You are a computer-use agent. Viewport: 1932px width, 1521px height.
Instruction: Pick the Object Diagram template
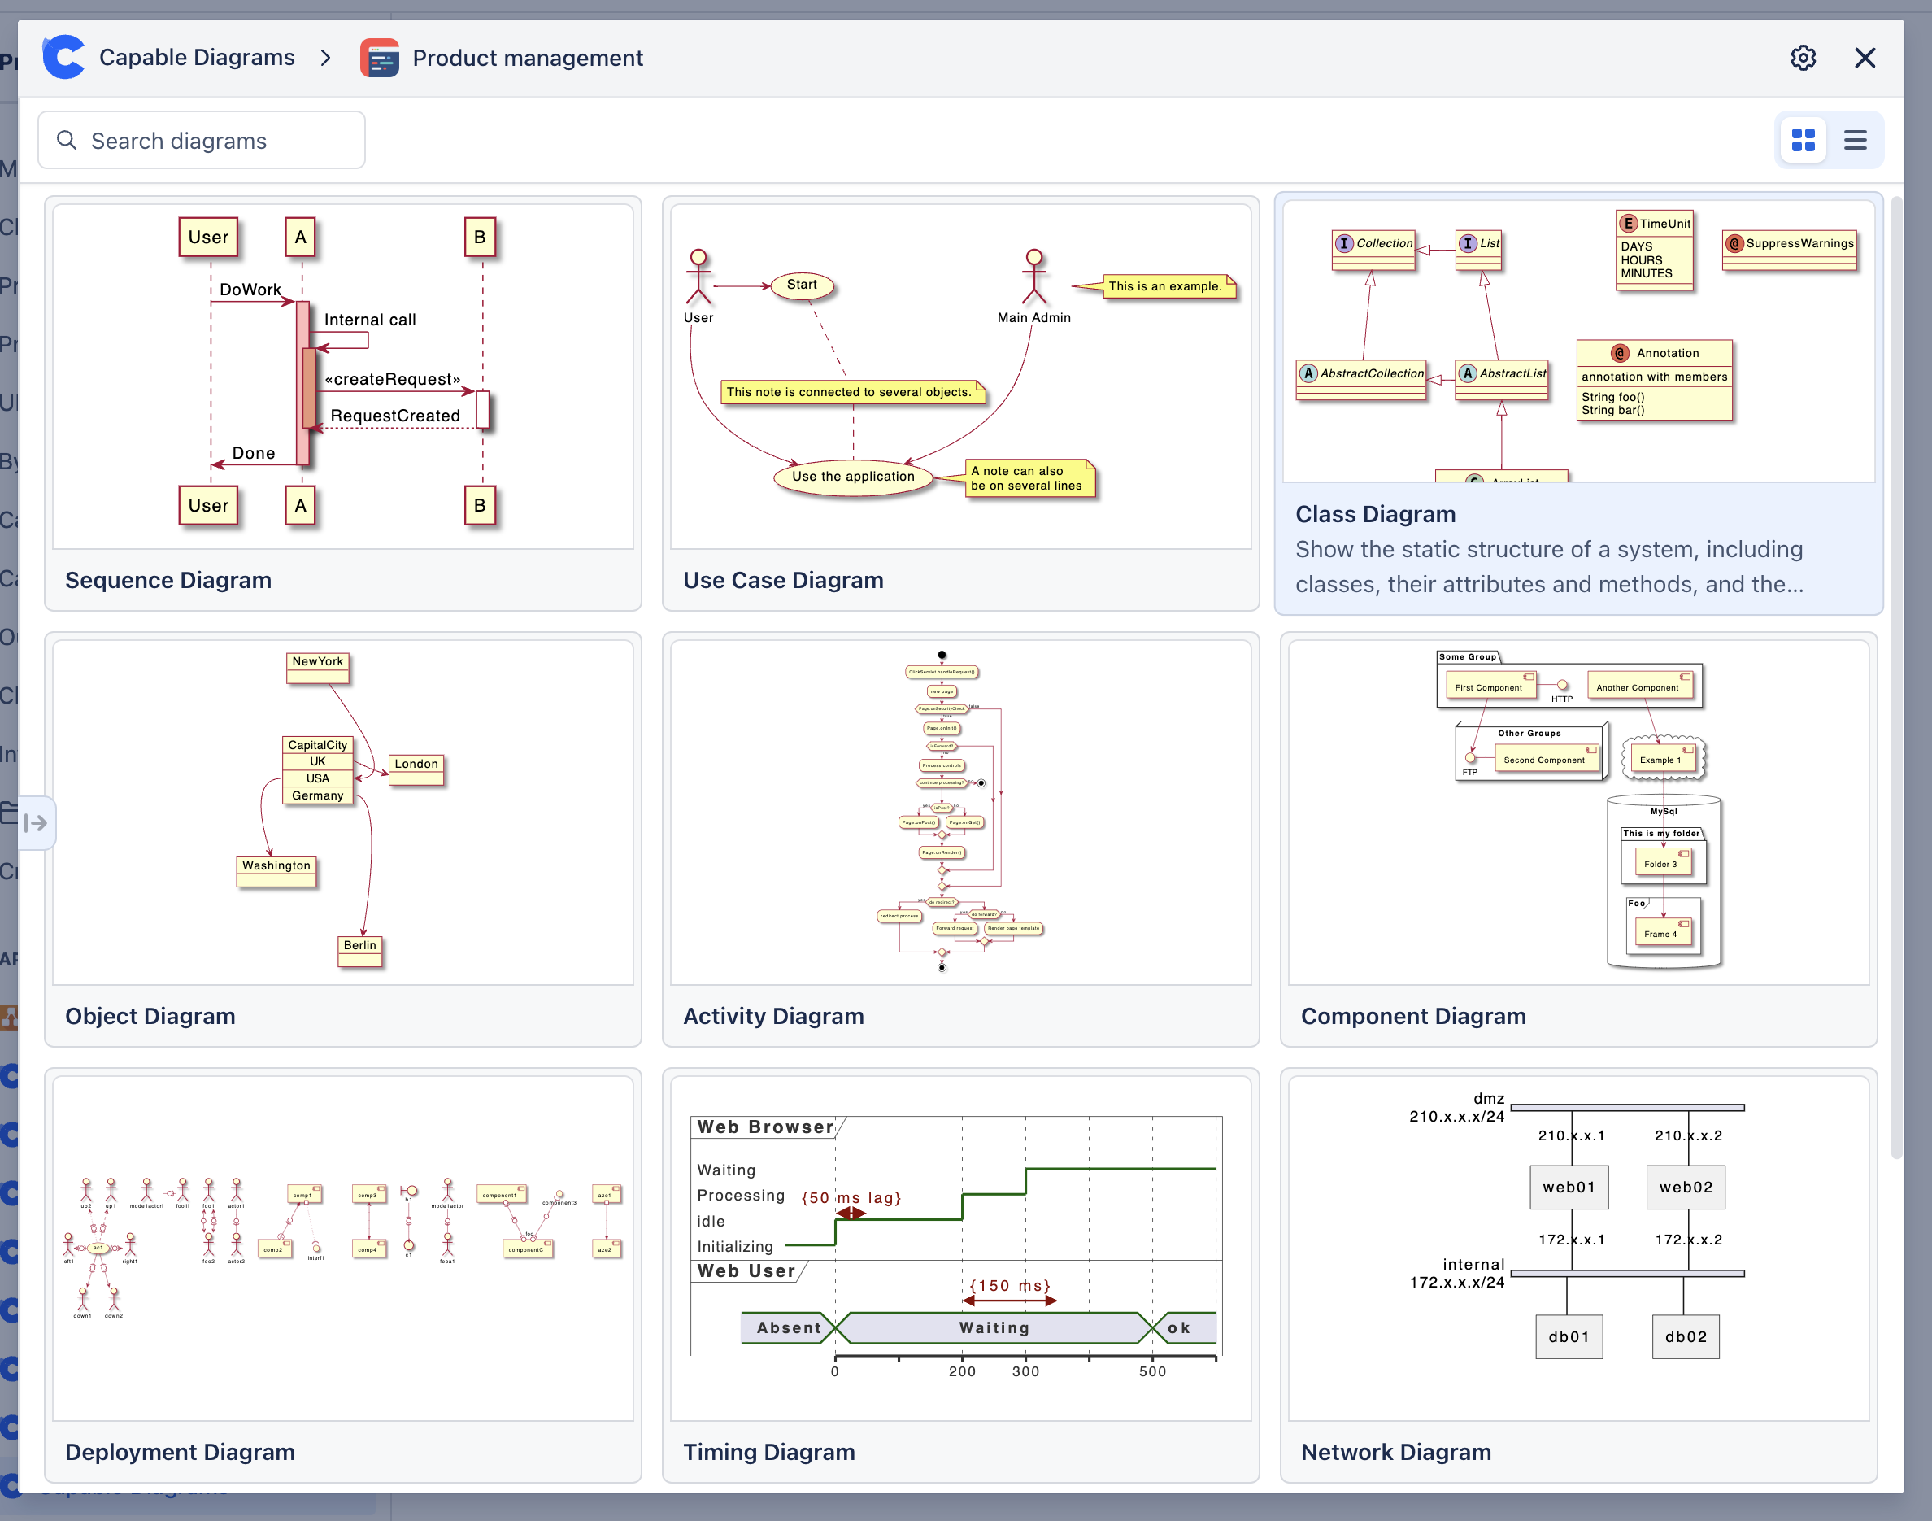pos(343,839)
